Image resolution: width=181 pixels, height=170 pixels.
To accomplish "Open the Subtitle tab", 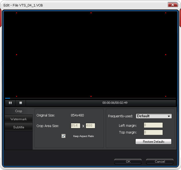I will pos(19,127).
